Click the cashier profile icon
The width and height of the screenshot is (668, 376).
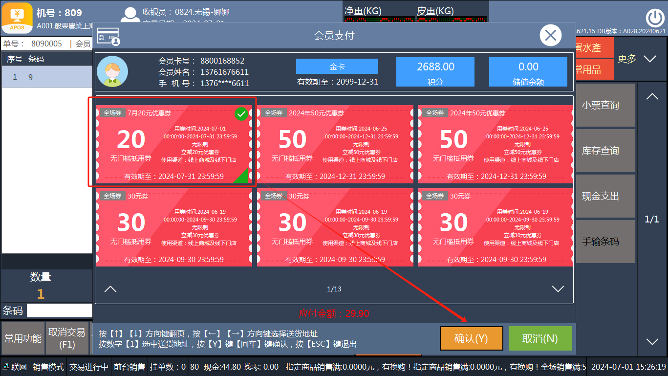tap(129, 15)
